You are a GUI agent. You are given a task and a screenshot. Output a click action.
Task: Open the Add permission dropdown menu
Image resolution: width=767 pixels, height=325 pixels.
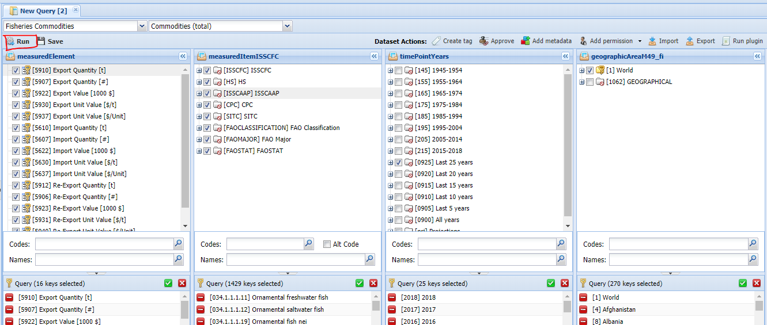(x=640, y=41)
